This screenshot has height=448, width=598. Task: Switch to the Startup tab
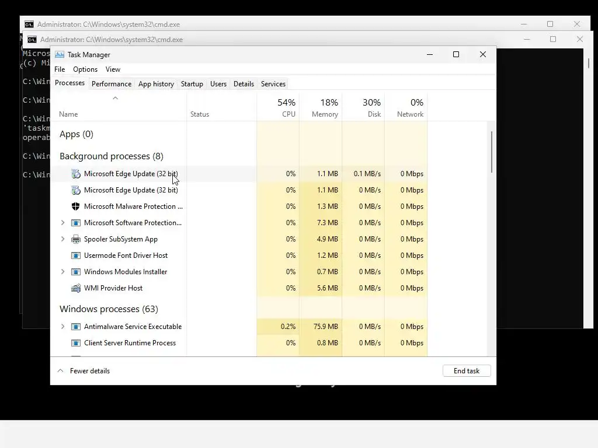click(192, 84)
